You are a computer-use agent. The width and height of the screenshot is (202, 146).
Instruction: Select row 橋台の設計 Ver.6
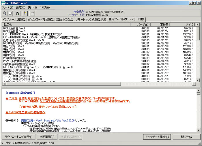click(99, 49)
